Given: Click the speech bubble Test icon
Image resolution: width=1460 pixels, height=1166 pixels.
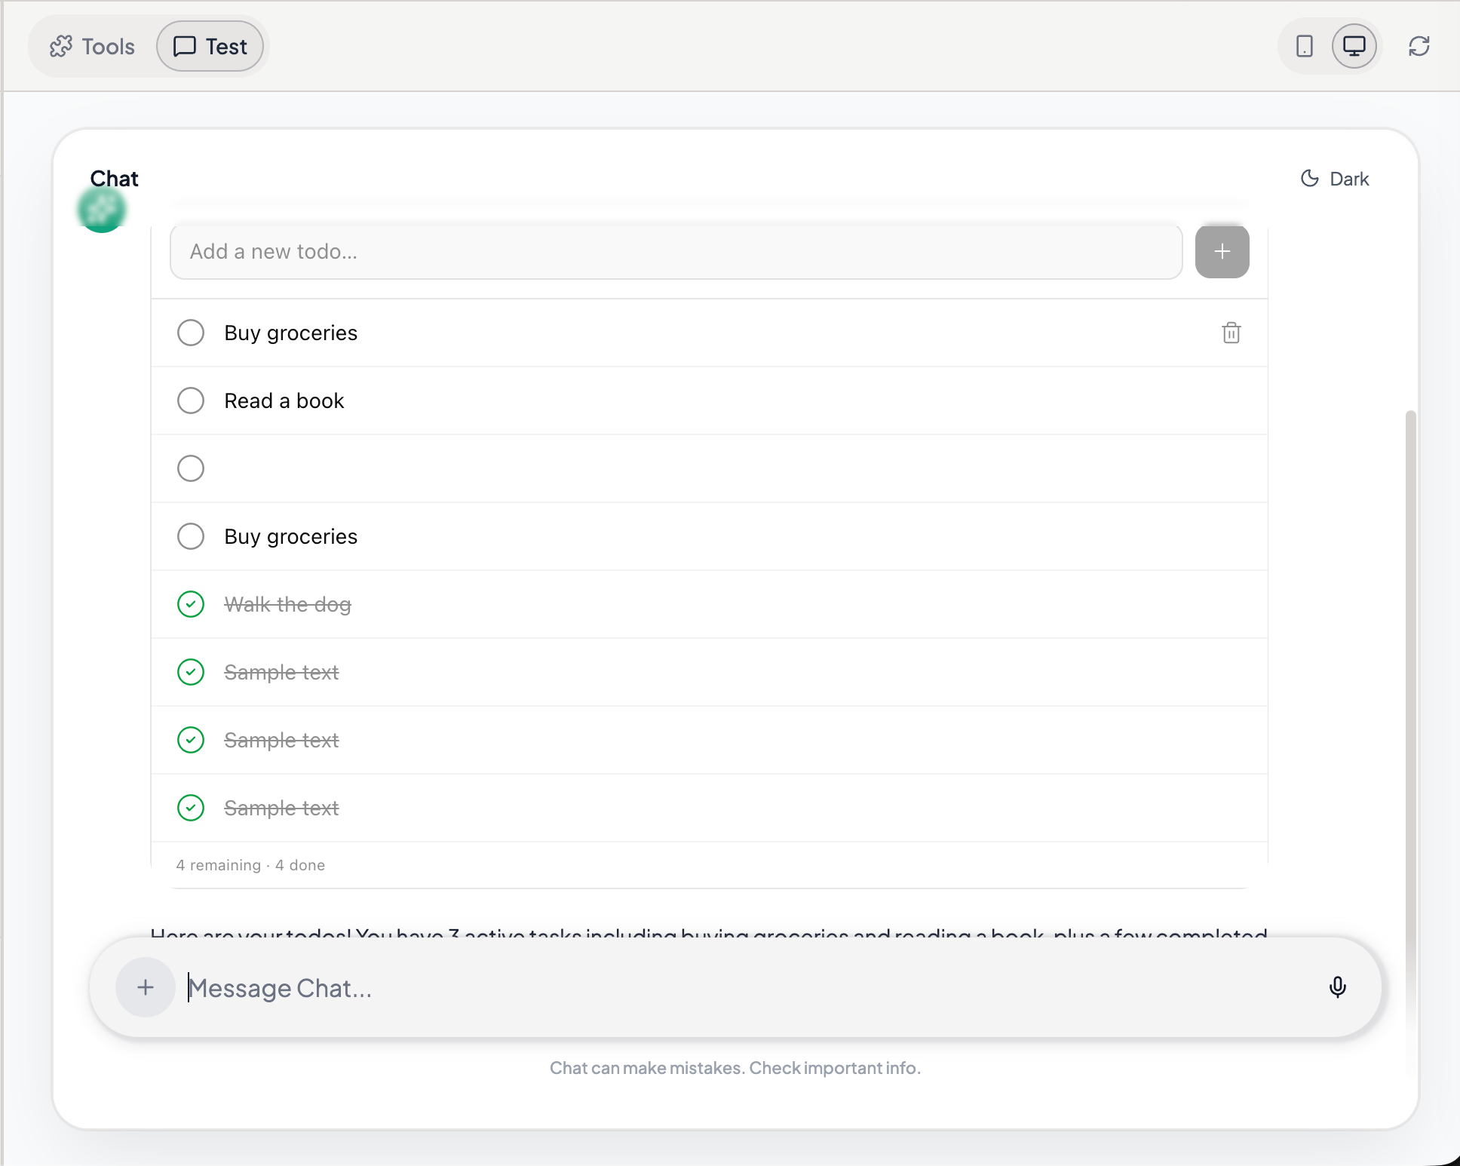Looking at the screenshot, I should tap(185, 47).
